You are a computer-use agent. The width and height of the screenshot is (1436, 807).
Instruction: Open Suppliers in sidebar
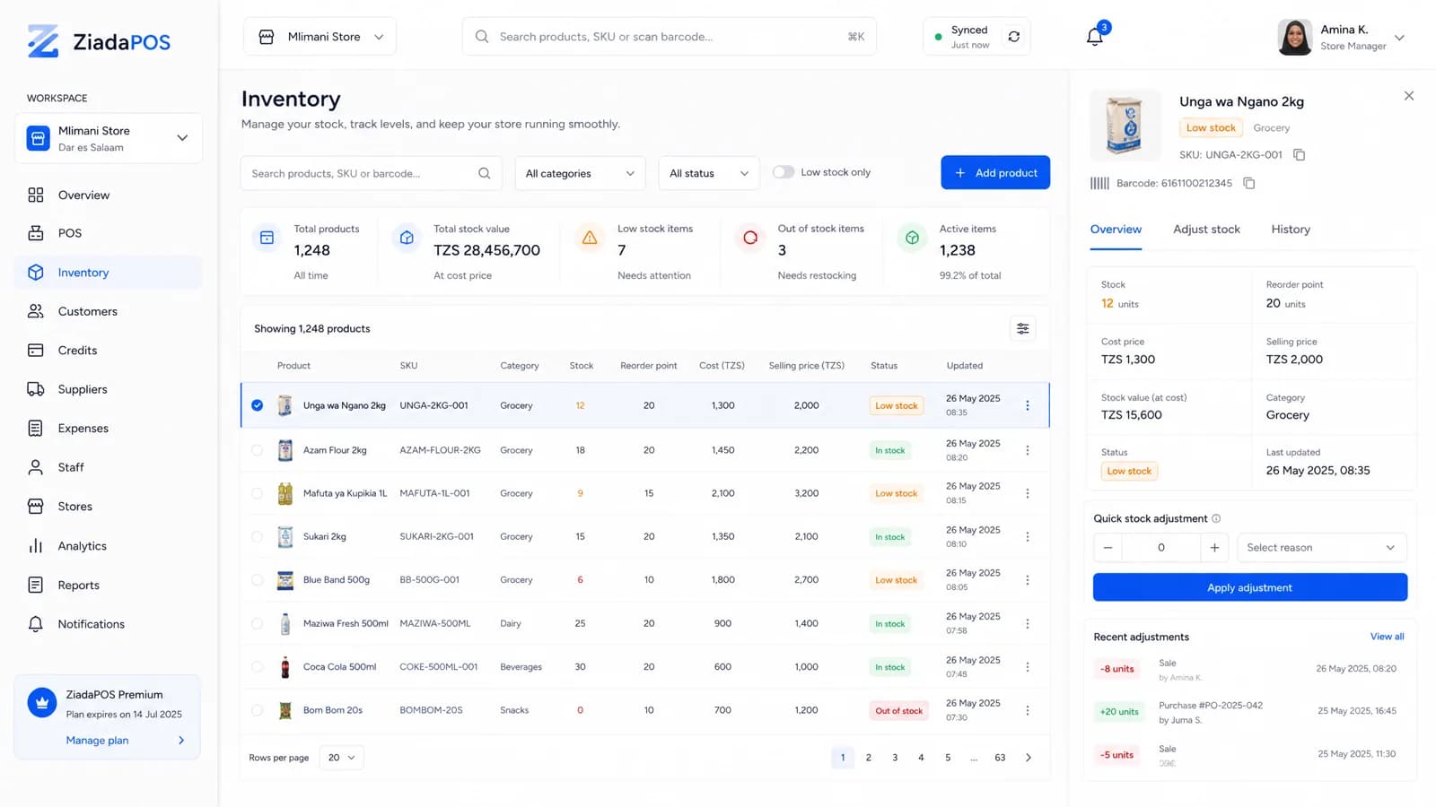click(x=108, y=389)
